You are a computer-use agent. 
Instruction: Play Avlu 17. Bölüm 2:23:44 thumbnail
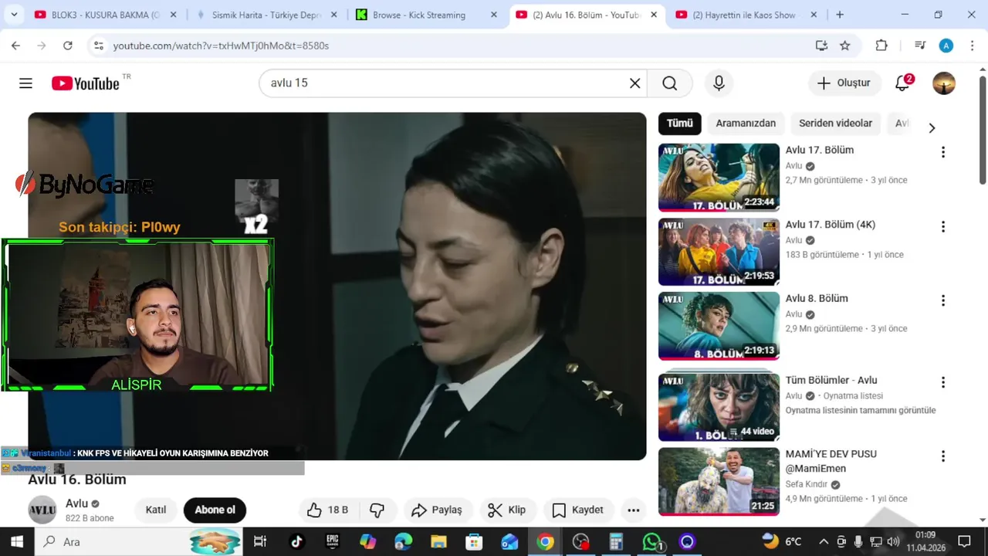[x=719, y=177]
